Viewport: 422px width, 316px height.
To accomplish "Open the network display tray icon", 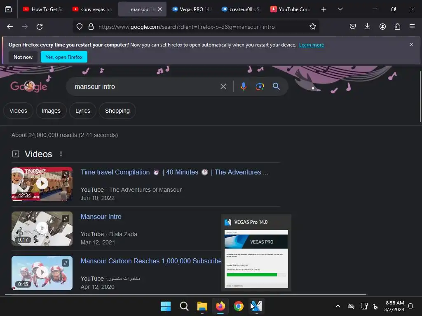I will coord(364,306).
